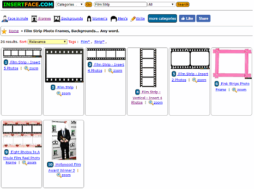Click the Backgrounds picture icon

pos(57,19)
